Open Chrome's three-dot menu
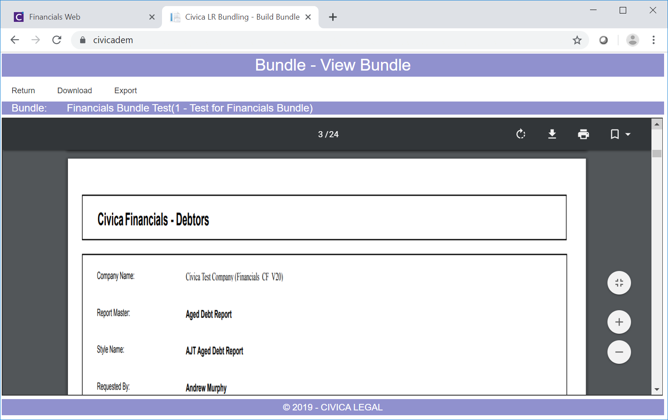 click(654, 40)
